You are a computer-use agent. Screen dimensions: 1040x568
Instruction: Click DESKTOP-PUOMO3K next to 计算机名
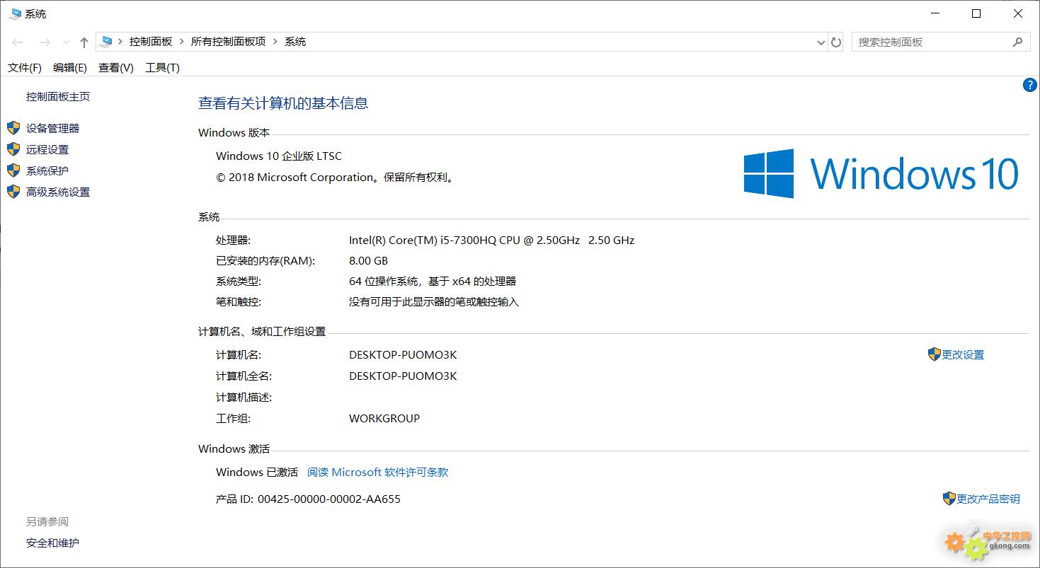coord(403,355)
